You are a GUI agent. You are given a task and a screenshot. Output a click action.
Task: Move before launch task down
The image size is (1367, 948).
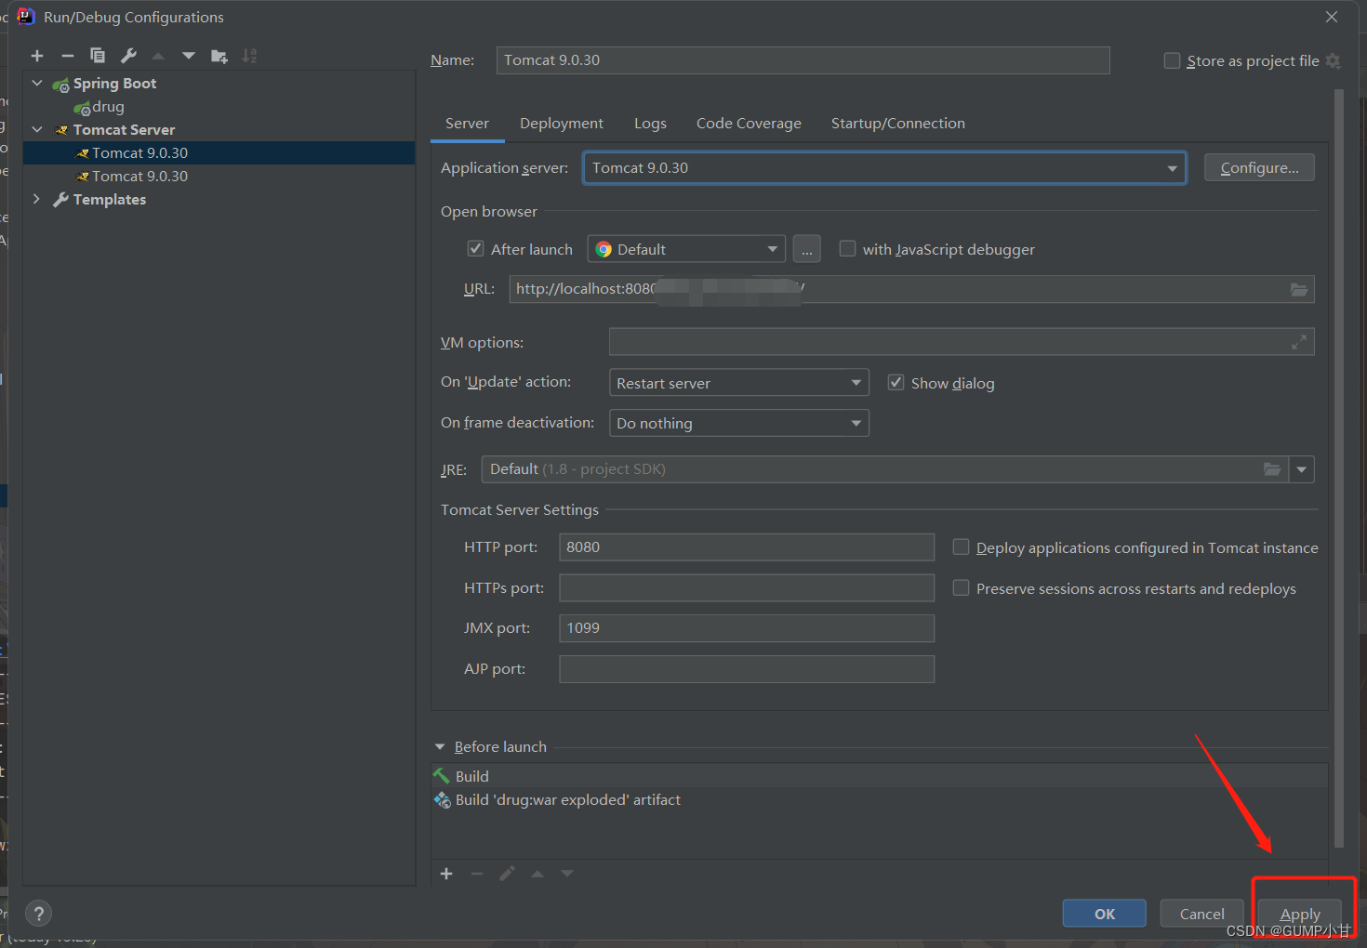(567, 874)
